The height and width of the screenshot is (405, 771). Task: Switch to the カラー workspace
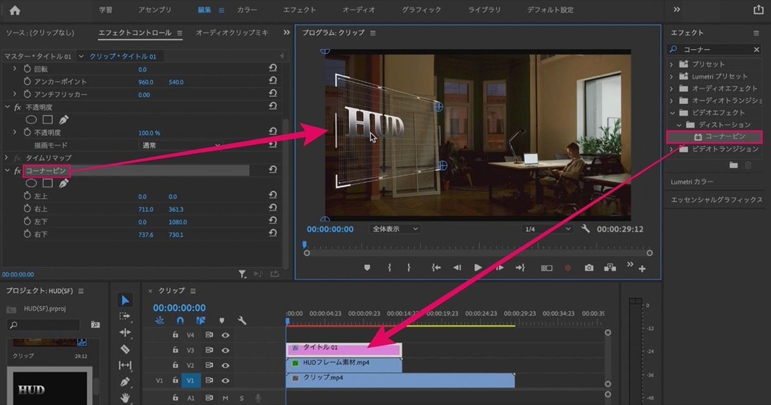247,10
